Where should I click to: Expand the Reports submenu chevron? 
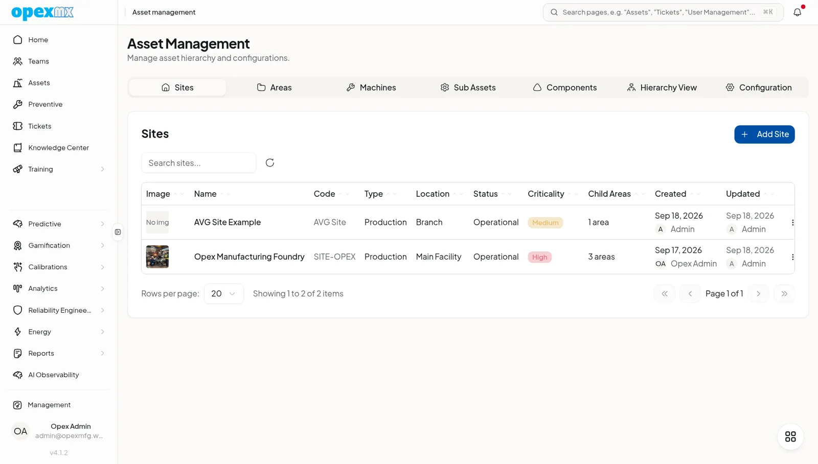pos(102,353)
